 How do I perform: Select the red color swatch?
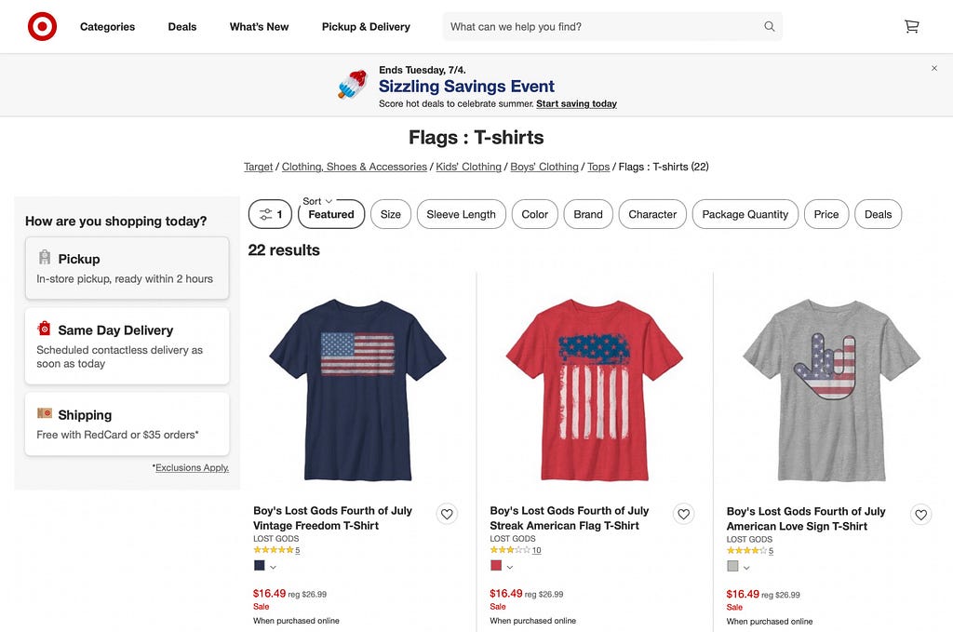(496, 566)
